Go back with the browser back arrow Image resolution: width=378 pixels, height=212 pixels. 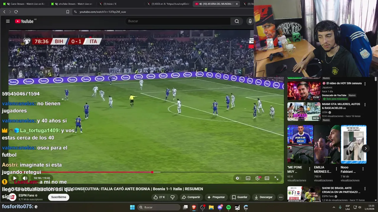pos(4,12)
